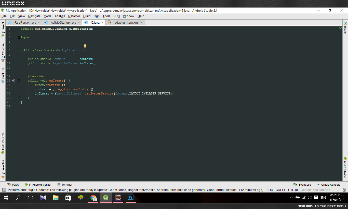The width and height of the screenshot is (348, 209).
Task: Close the ActivityStartup.java tab
Action: tap(79, 23)
